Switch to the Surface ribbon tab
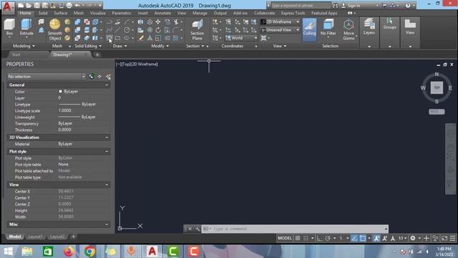The width and height of the screenshot is (458, 258). click(60, 13)
